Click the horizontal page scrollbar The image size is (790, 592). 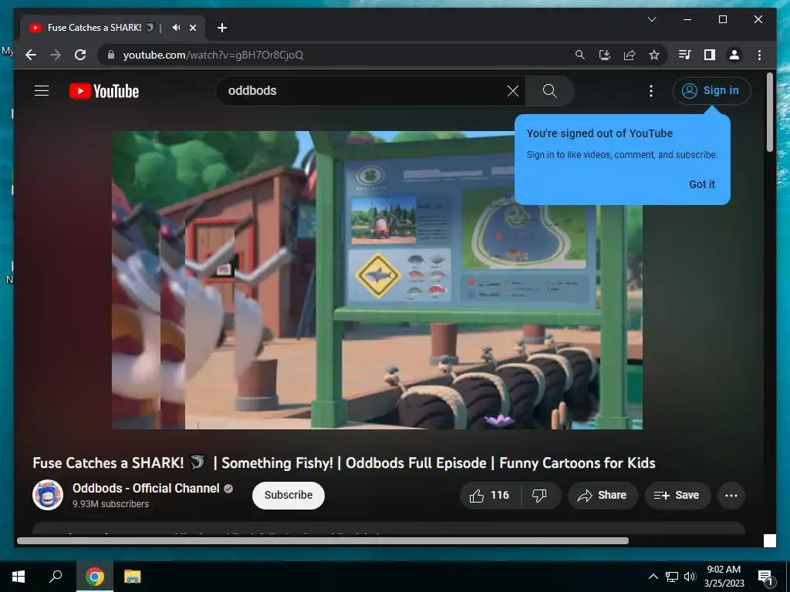click(x=322, y=540)
